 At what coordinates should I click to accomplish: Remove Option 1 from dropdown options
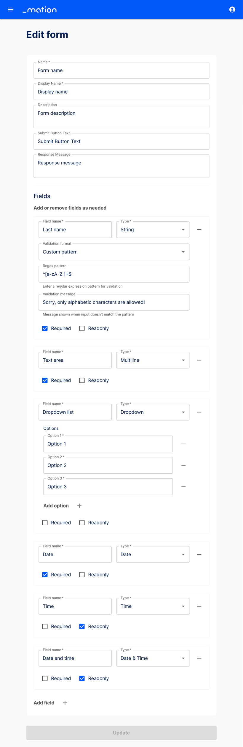pyautogui.click(x=183, y=444)
